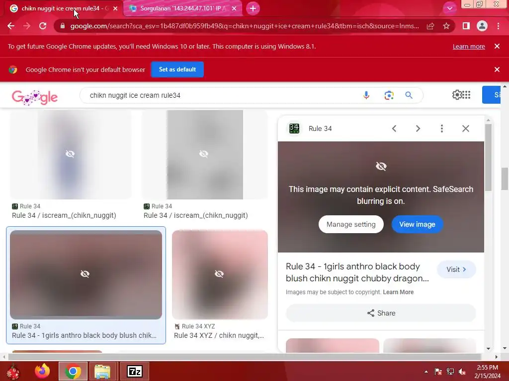Dismiss the default browser notice
Viewport: 509px width, 381px height.
[x=497, y=69]
